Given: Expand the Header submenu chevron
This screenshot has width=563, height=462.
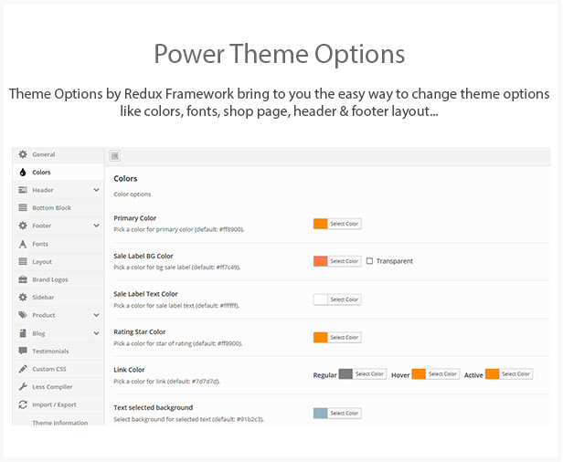Looking at the screenshot, I should [96, 190].
